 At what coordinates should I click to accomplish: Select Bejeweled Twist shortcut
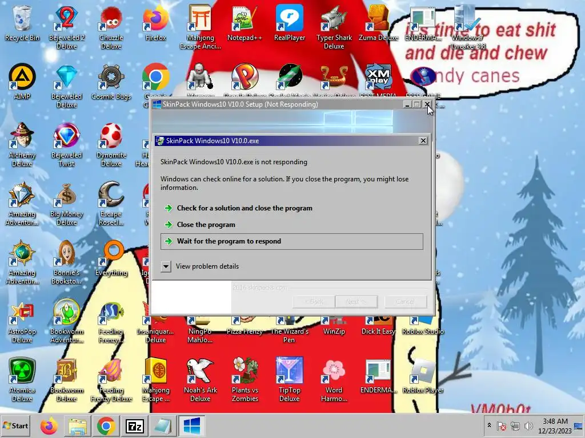coord(66,144)
